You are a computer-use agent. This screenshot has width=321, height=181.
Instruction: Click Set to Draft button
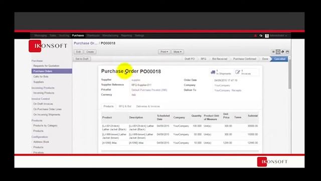coord(82,59)
